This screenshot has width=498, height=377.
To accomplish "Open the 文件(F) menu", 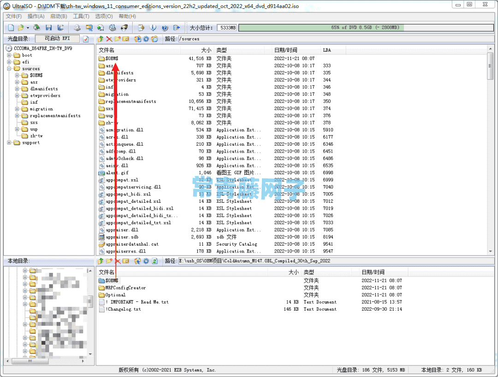I will pyautogui.click(x=14, y=16).
